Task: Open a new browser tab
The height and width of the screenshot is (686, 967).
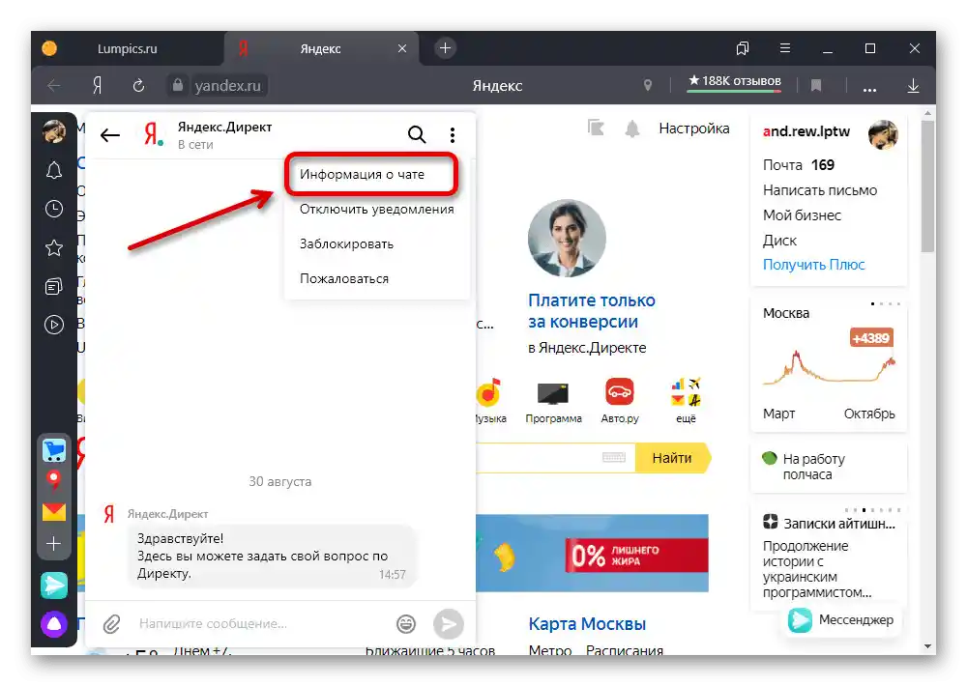Action: [x=445, y=48]
